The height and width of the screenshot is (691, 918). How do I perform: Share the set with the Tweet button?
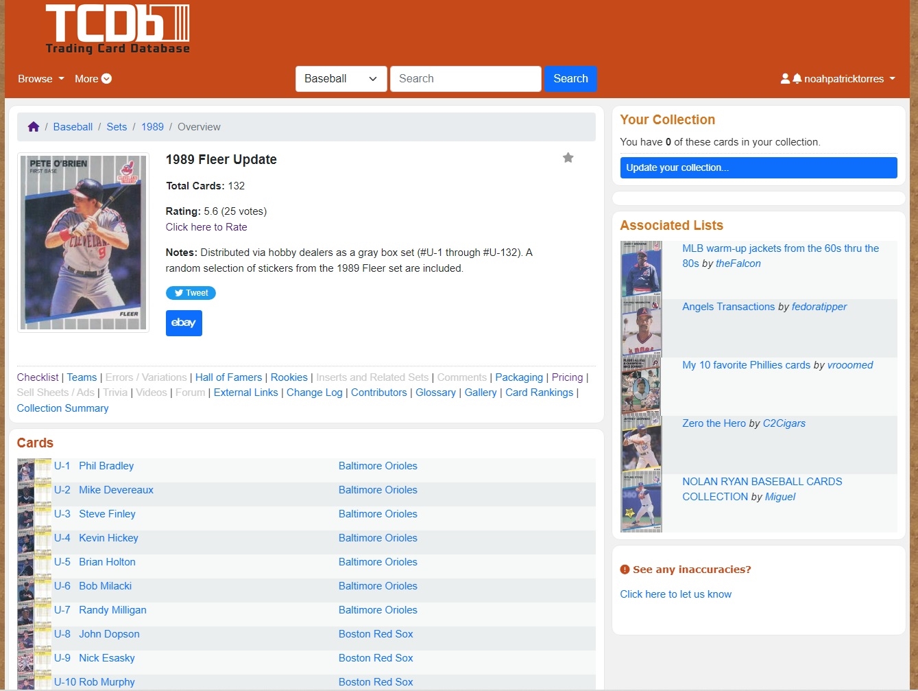pos(191,293)
